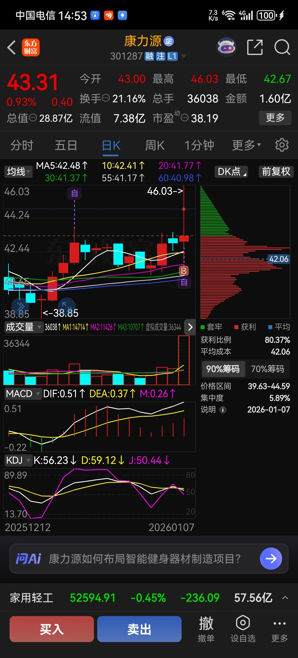The height and width of the screenshot is (658, 298).
Task: Tap 设自选 add to watchlist icon
Action: [x=243, y=629]
